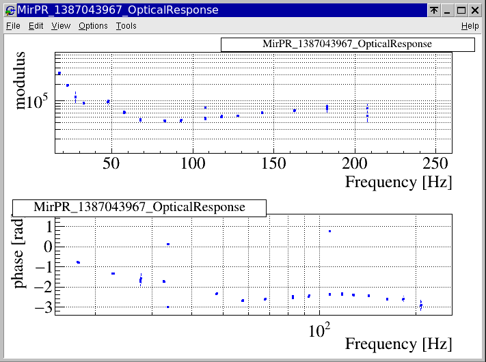Expand the Tools menu

tap(126, 26)
